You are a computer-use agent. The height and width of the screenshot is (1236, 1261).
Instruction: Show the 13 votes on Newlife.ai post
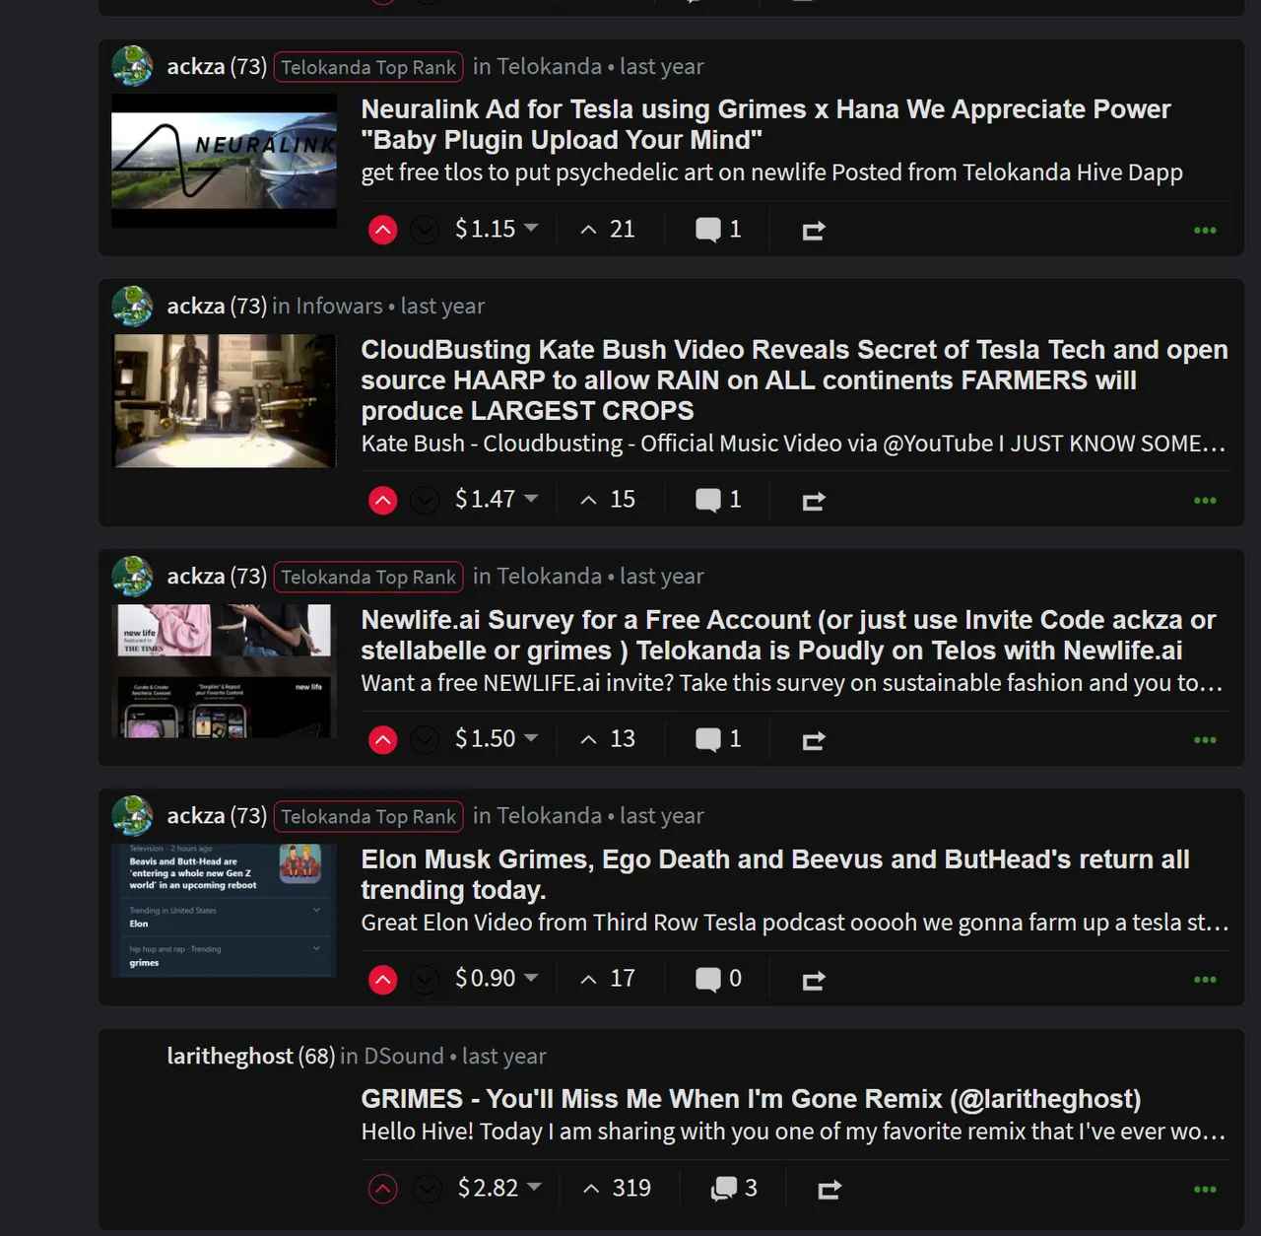coord(608,738)
